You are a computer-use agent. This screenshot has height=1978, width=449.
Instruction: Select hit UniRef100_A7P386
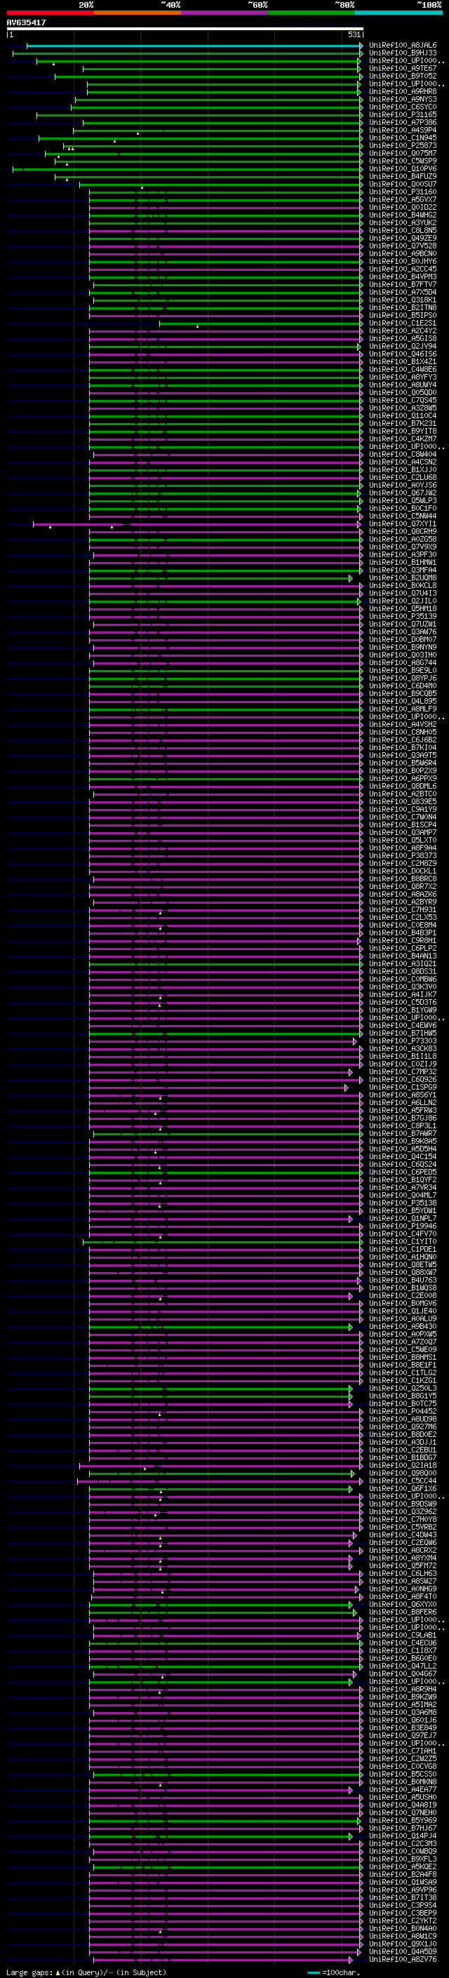[x=403, y=122]
